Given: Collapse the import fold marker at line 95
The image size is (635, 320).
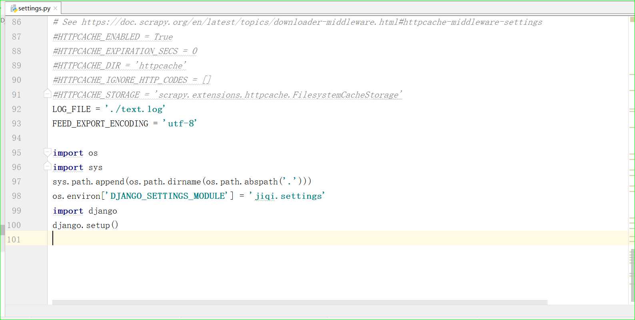Looking at the screenshot, I should (x=47, y=152).
